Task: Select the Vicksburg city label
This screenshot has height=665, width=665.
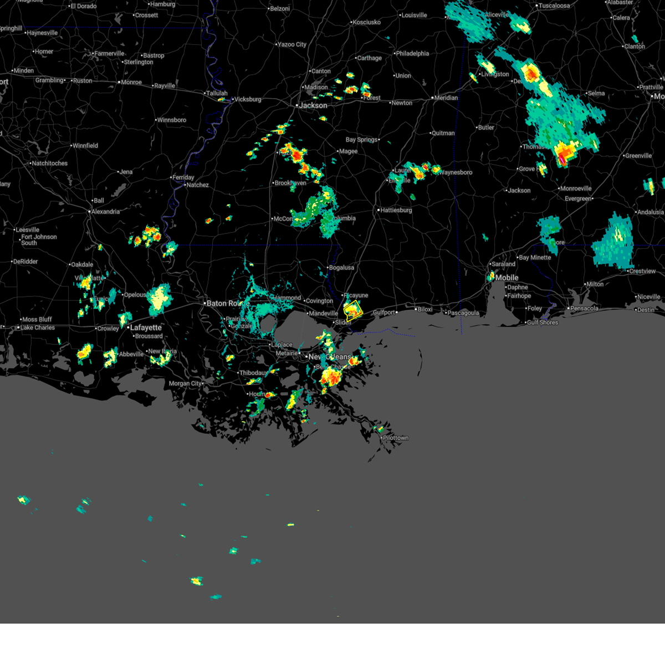Action: click(248, 99)
